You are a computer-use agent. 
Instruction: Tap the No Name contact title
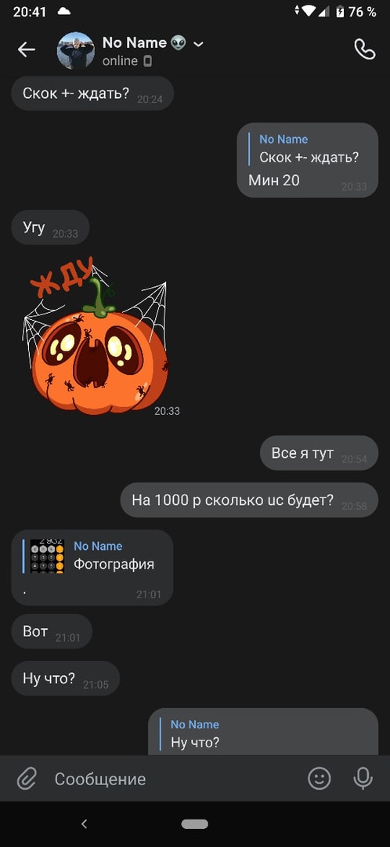click(x=136, y=43)
